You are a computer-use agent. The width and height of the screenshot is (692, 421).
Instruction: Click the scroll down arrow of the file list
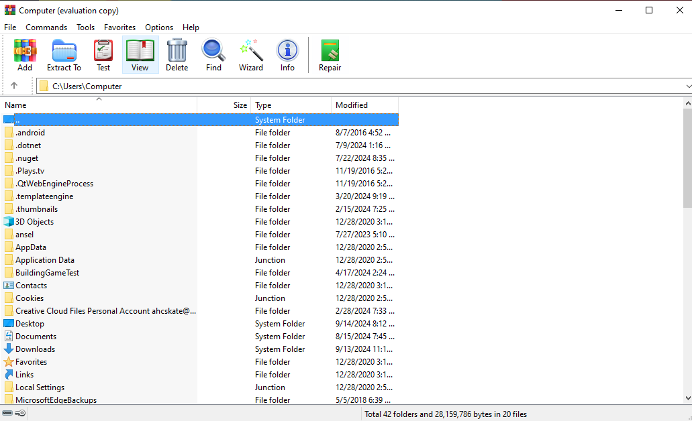pyautogui.click(x=687, y=398)
